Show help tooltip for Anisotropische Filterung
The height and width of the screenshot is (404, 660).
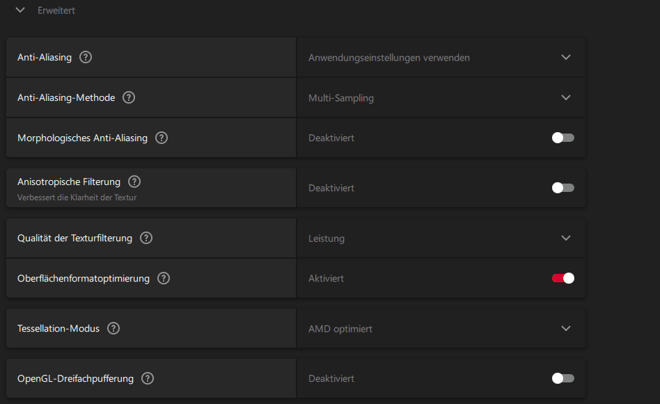pyautogui.click(x=134, y=181)
